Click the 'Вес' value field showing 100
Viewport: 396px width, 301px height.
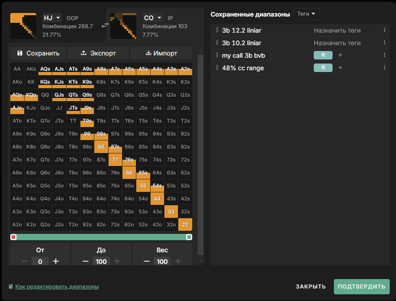click(162, 261)
